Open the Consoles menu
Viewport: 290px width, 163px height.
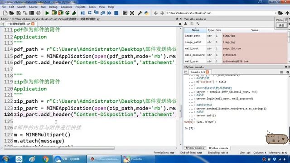tap(67, 7)
